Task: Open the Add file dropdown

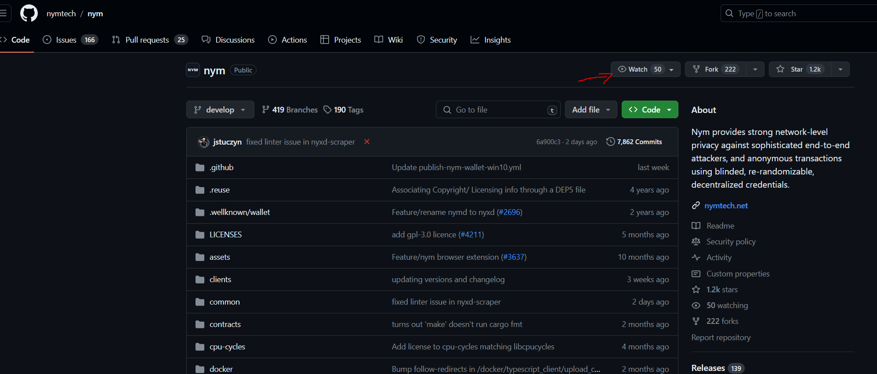Action: [x=591, y=109]
